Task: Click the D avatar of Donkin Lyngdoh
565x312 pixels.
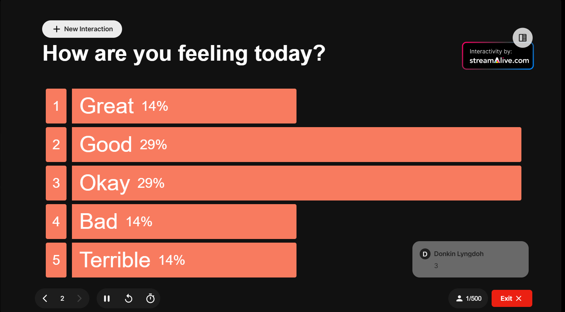Action: click(x=425, y=254)
